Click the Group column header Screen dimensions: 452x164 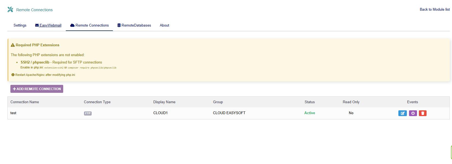tap(218, 102)
